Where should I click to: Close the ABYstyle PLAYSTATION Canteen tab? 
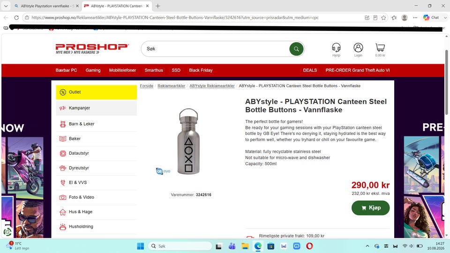(x=147, y=6)
